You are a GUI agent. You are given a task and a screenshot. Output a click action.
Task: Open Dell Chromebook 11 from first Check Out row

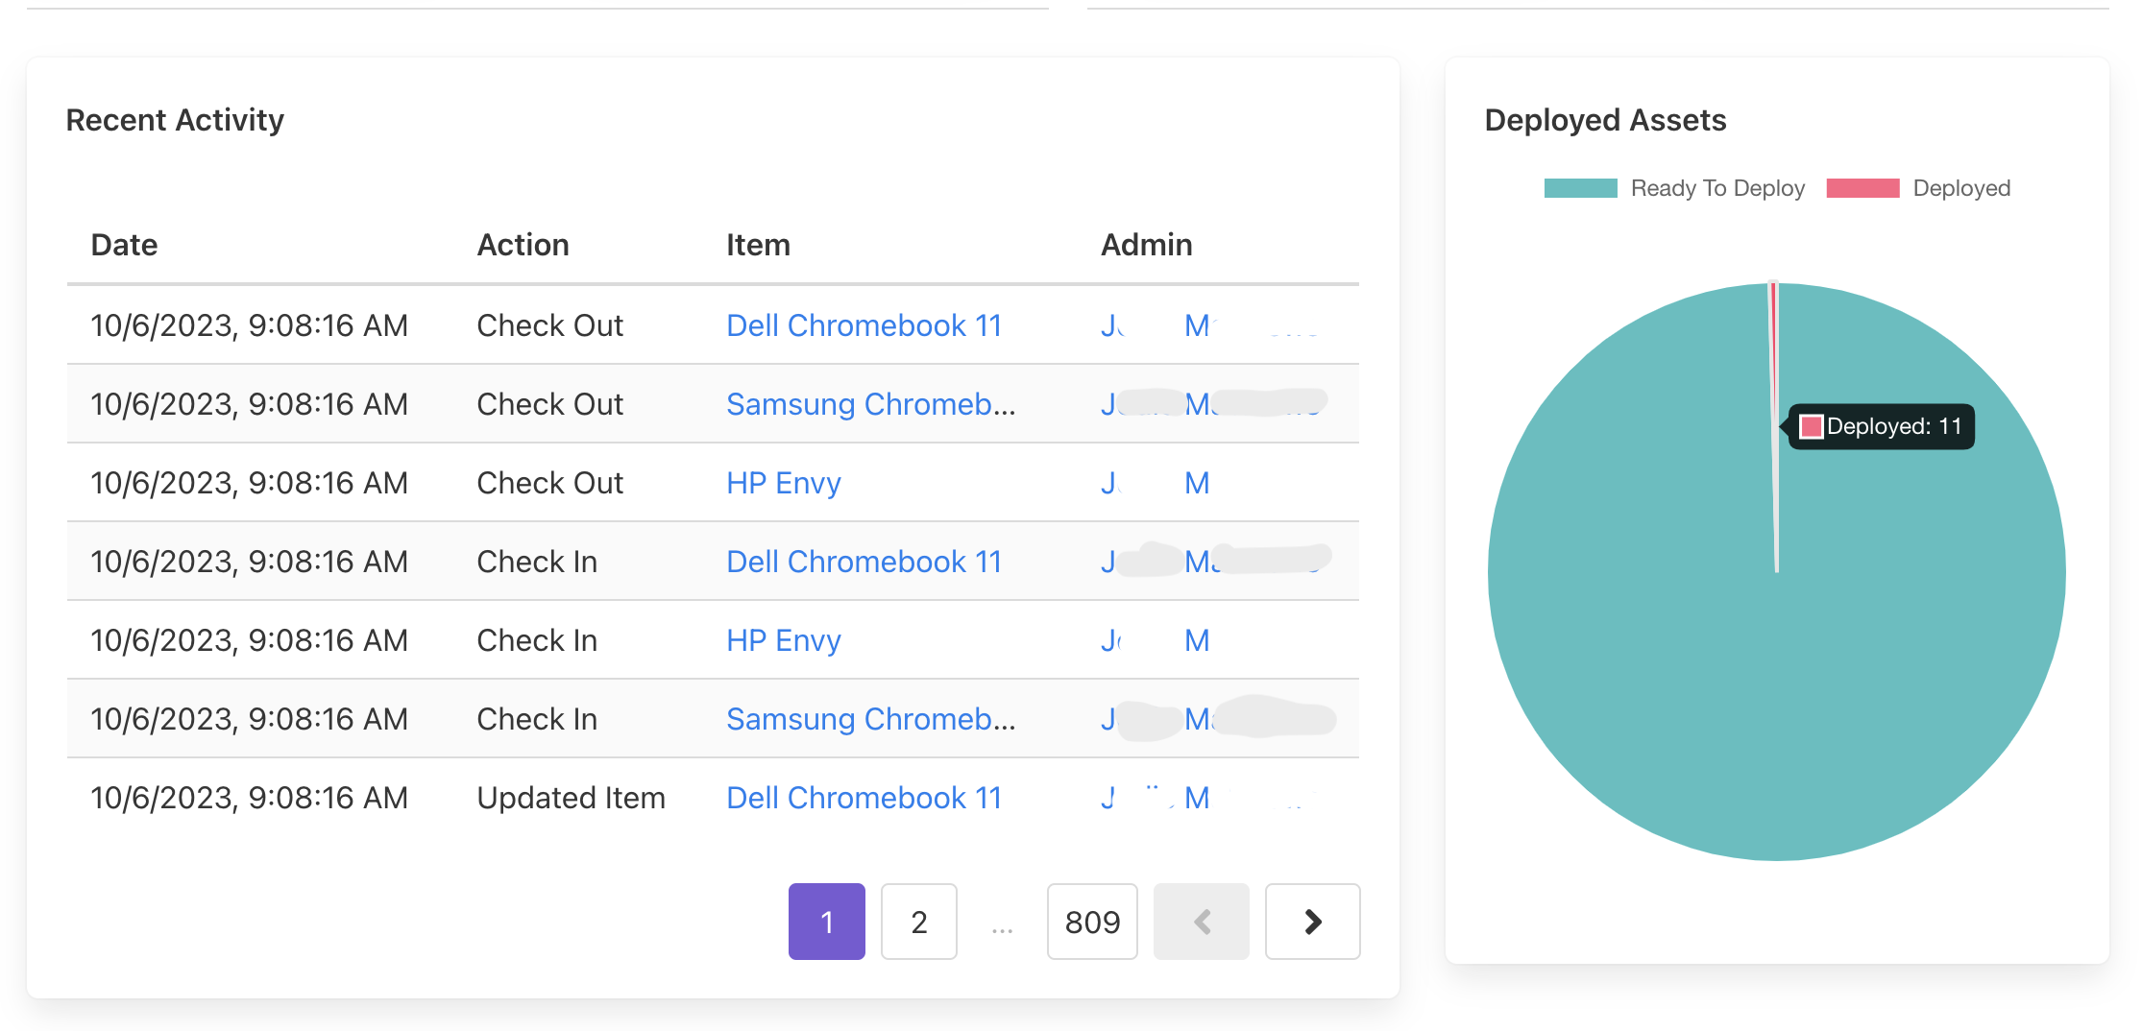click(x=864, y=325)
